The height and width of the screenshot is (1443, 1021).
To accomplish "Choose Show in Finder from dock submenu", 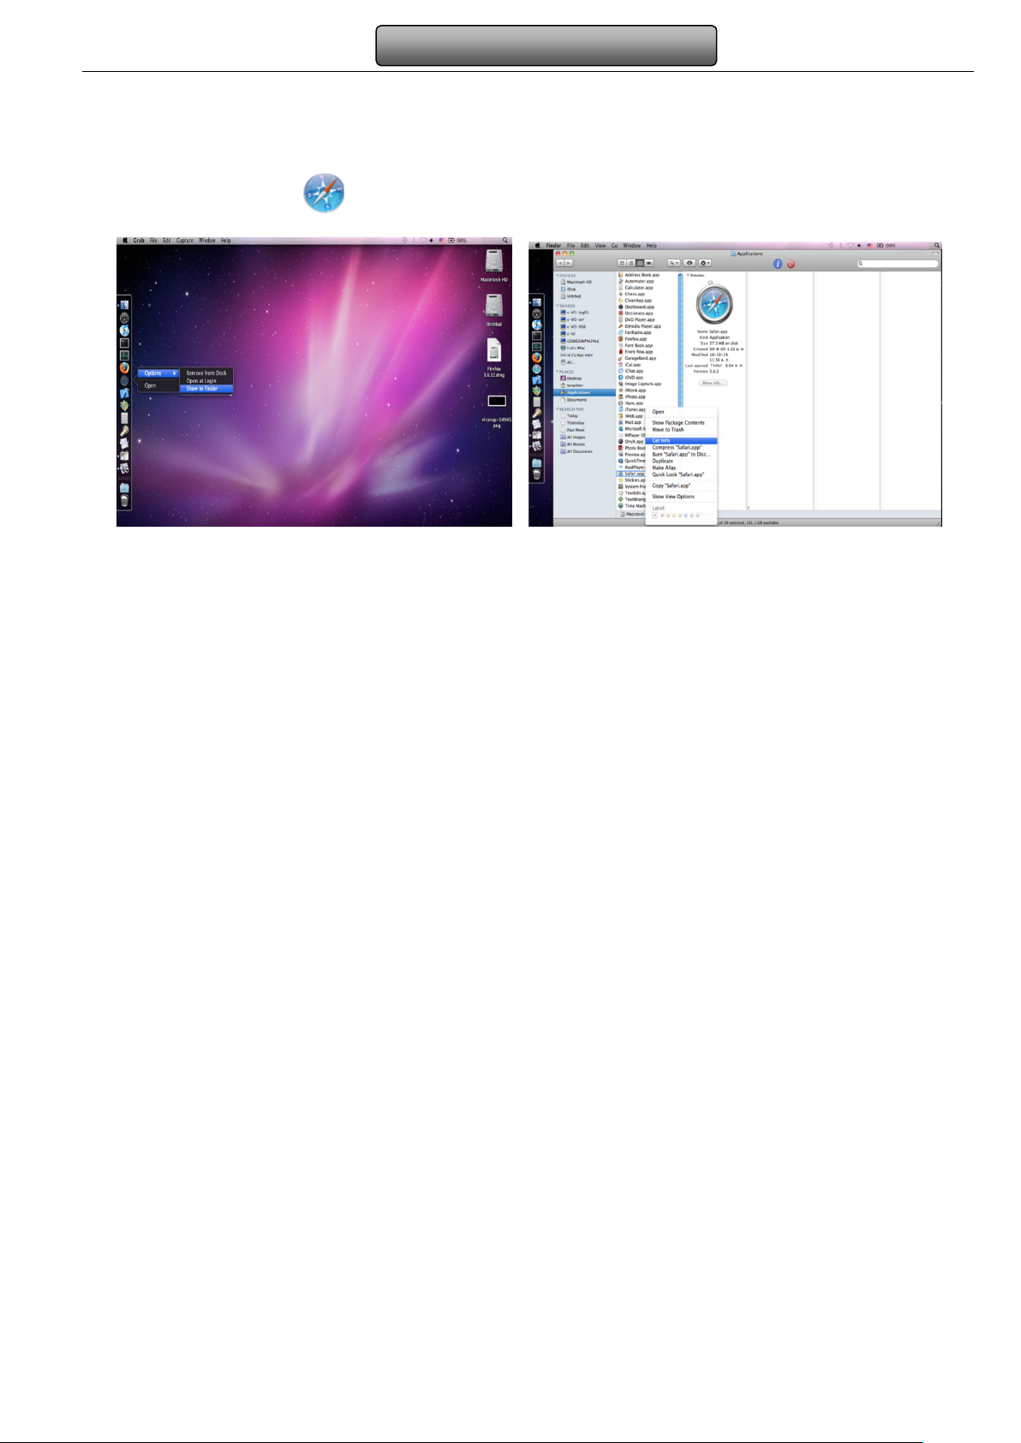I will (206, 389).
